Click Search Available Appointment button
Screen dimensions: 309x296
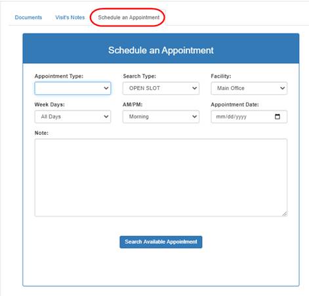[161, 242]
